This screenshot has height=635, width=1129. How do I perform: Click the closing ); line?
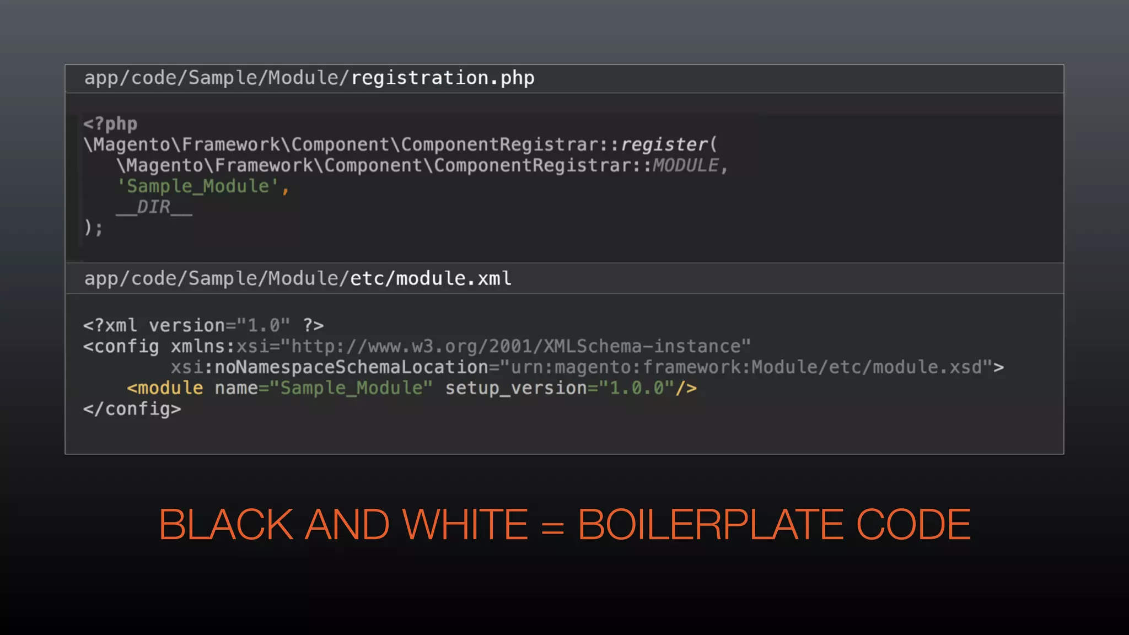93,228
